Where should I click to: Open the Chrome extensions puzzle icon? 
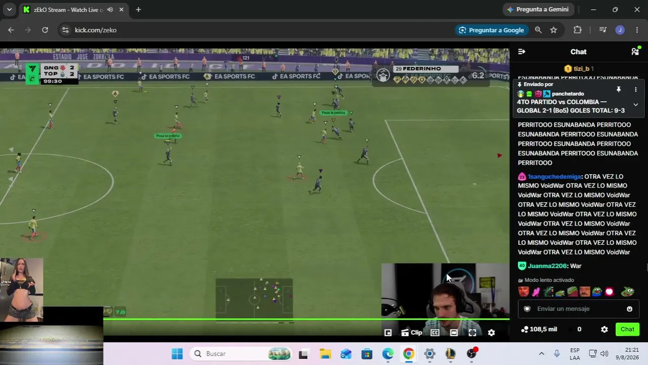point(578,30)
